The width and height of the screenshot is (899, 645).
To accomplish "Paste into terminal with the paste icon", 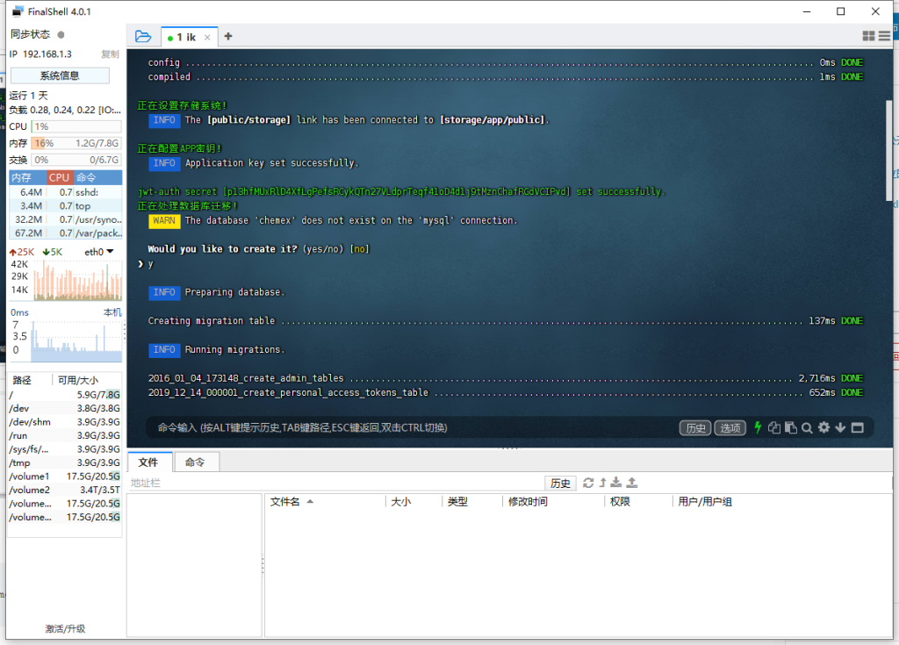I will click(791, 427).
